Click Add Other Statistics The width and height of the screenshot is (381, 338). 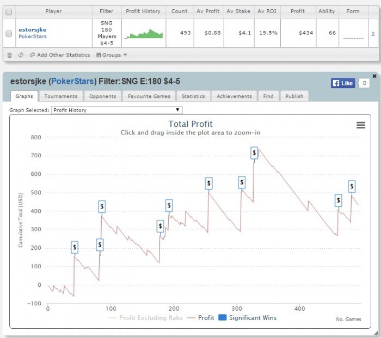[x=60, y=55]
